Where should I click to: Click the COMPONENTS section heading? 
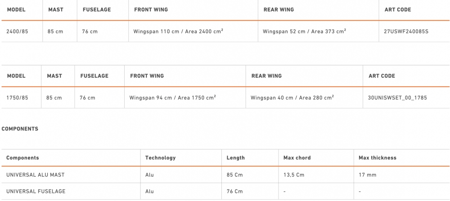click(20, 129)
